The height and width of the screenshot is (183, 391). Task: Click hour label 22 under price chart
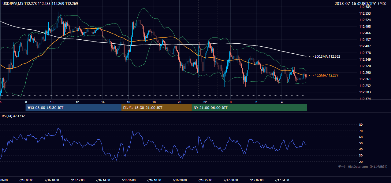[205, 102]
